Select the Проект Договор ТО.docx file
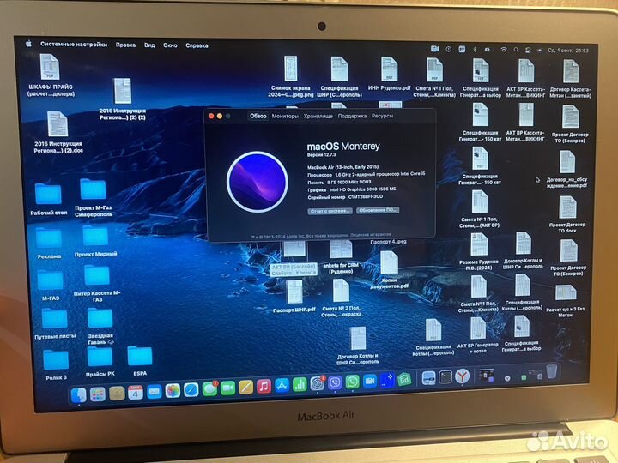The height and width of the screenshot is (463, 618). click(567, 214)
